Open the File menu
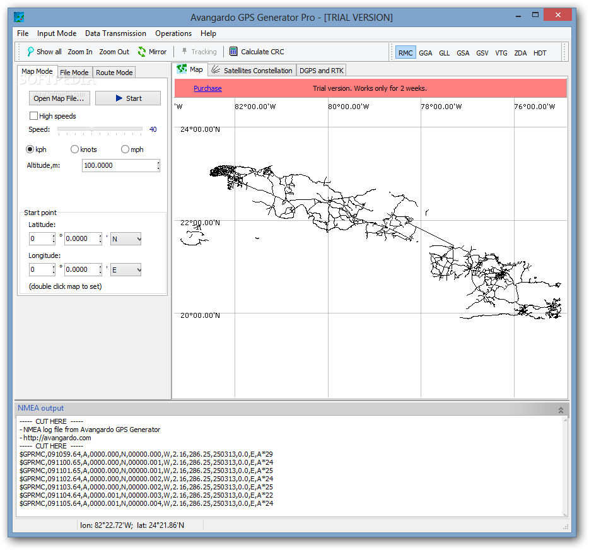 (x=23, y=33)
